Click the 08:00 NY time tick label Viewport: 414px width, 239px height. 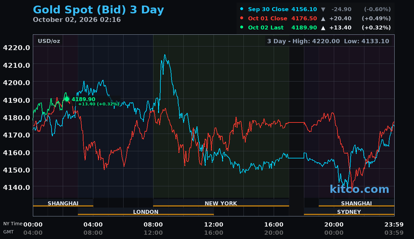(153, 224)
